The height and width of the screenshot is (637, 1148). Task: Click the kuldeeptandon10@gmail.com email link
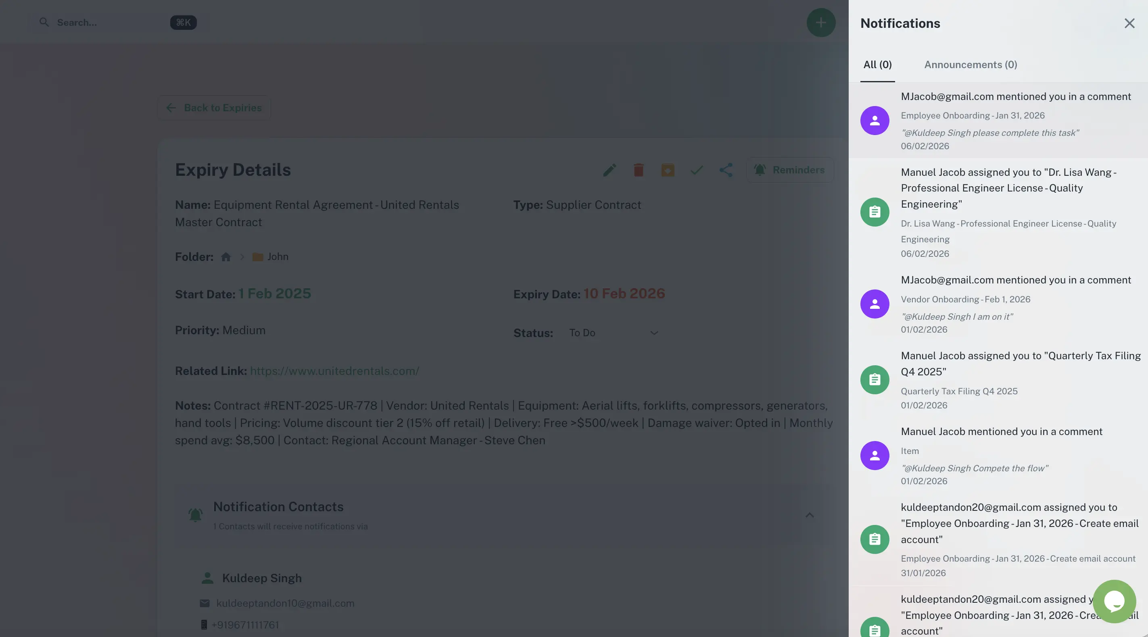(285, 603)
